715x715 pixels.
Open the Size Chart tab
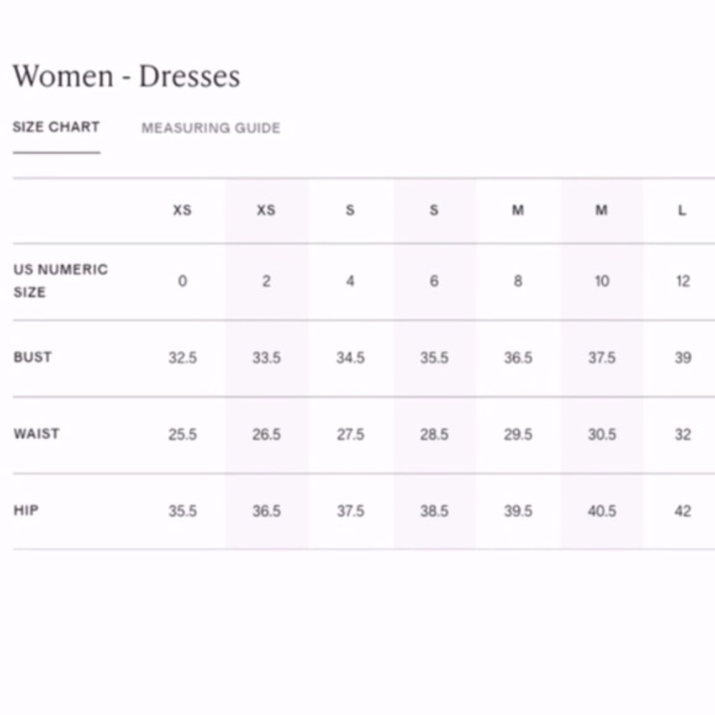click(x=56, y=127)
